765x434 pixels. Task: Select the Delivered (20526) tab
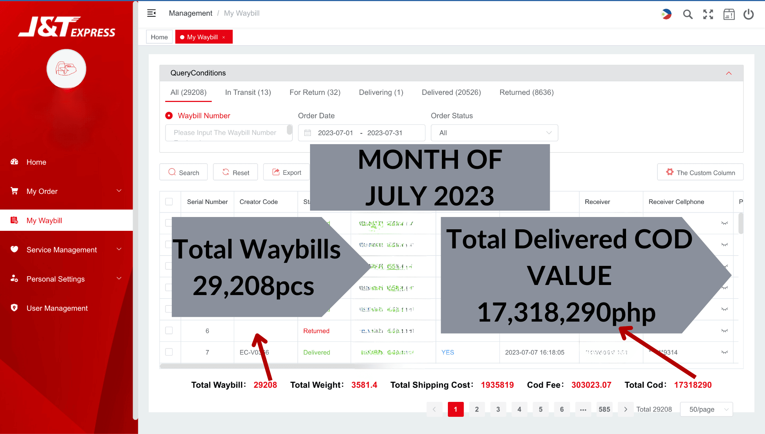tap(451, 92)
